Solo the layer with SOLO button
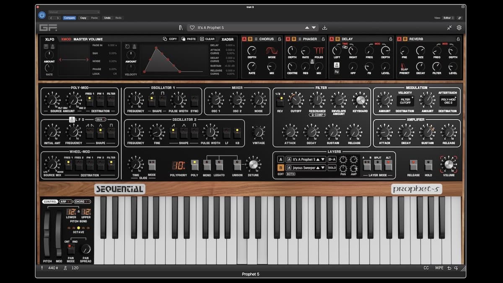503x283 pixels. click(332, 168)
